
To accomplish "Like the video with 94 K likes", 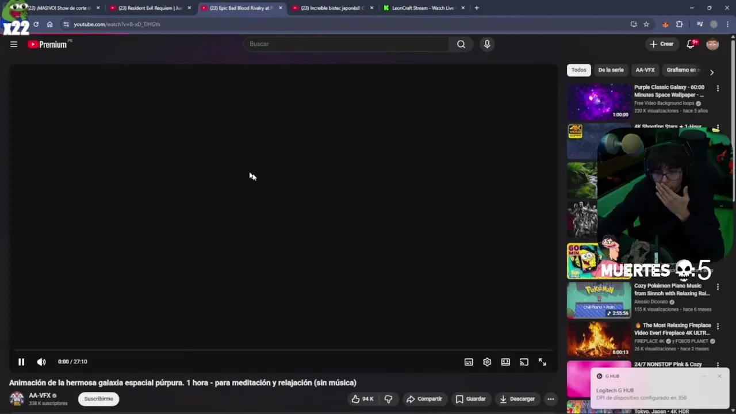I will point(362,399).
